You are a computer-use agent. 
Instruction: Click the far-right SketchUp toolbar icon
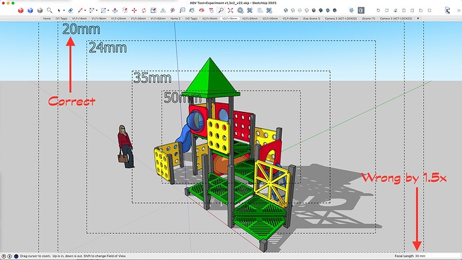click(x=448, y=10)
